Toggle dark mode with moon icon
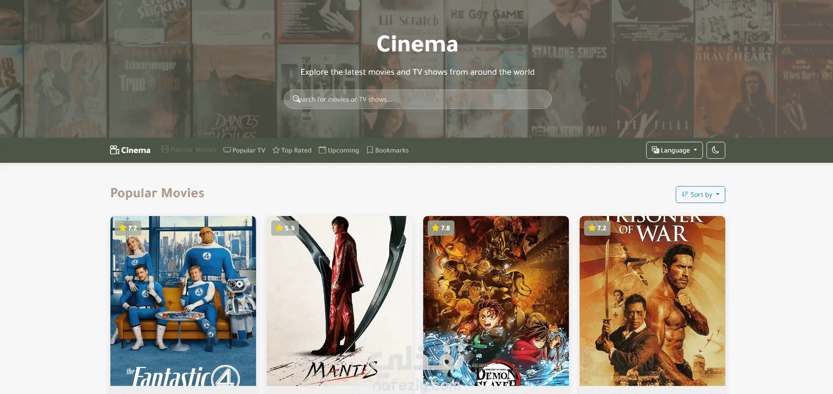 coord(715,150)
